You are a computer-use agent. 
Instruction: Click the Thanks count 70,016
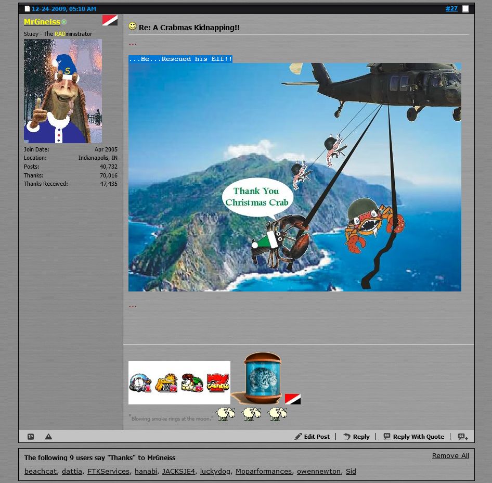[109, 175]
